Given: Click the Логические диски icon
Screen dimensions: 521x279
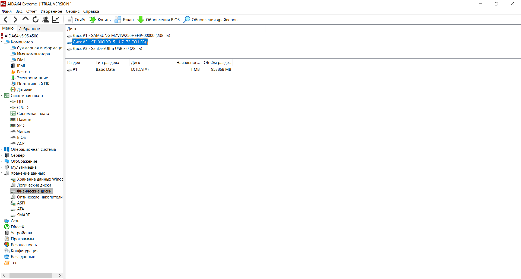Looking at the screenshot, I should 13,185.
